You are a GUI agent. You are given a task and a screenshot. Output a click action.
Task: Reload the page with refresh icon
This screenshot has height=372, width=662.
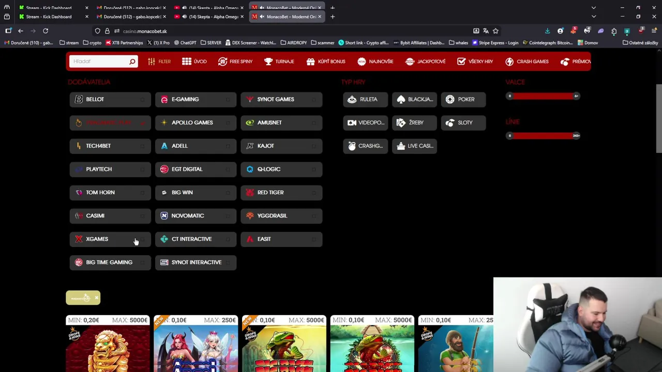tap(46, 31)
